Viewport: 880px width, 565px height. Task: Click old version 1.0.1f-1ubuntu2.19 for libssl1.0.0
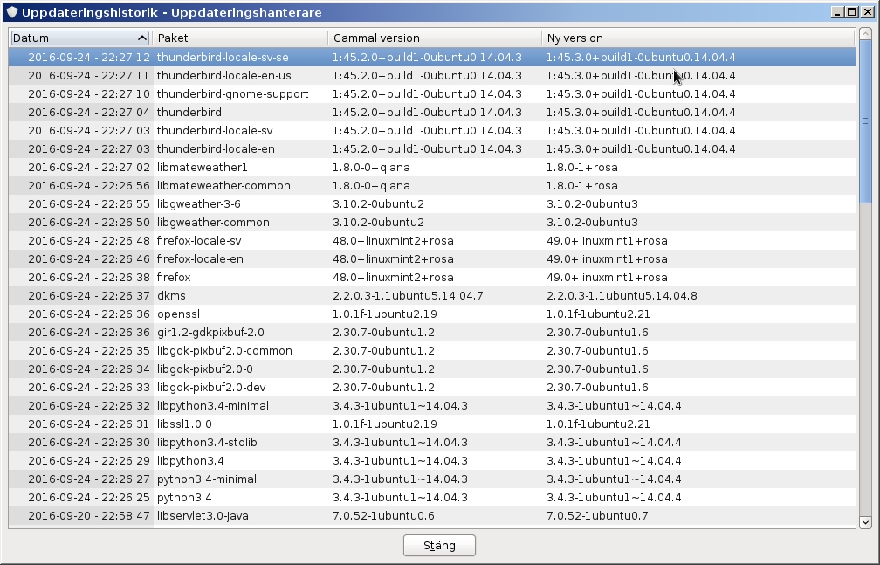click(x=384, y=424)
